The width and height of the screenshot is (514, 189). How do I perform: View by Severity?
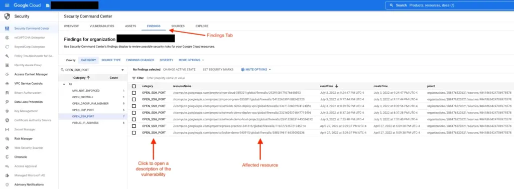point(166,60)
